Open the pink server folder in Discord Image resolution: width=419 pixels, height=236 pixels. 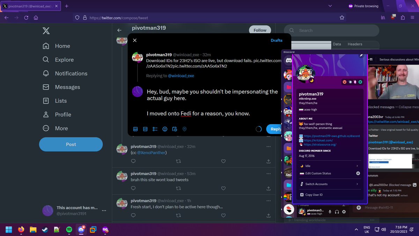[x=288, y=86]
